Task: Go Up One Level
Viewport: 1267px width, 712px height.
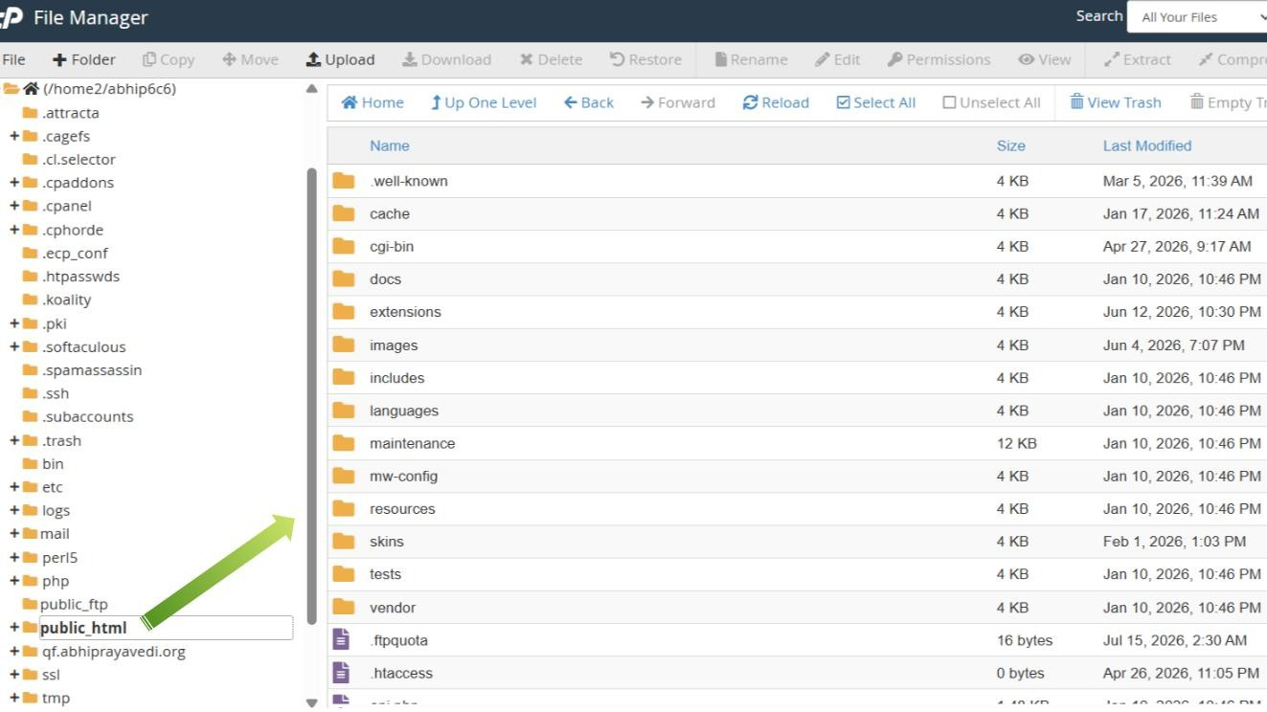Action: click(484, 102)
